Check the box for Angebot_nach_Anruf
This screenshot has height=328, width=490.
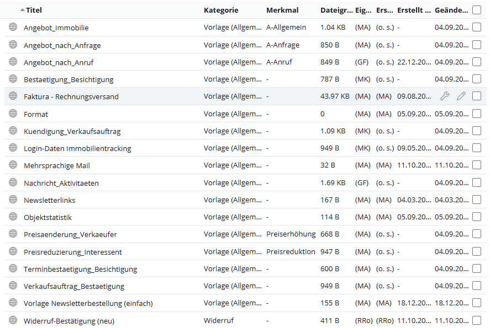tap(477, 62)
